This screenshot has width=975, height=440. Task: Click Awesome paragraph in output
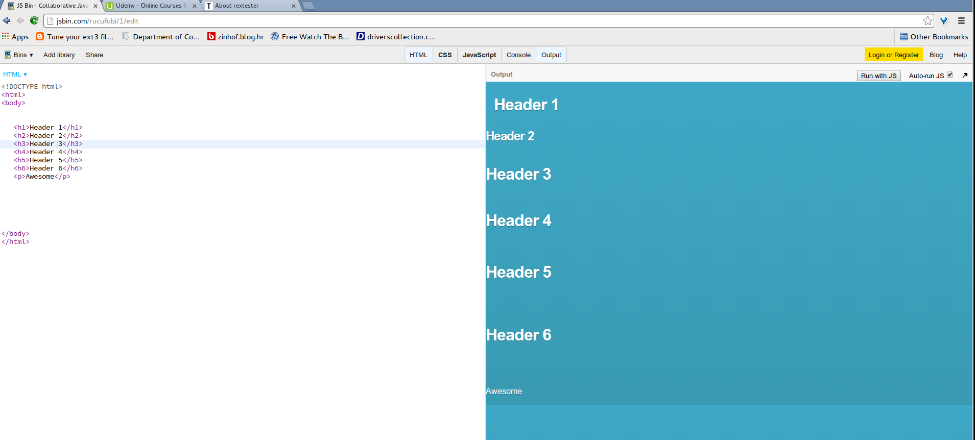click(x=504, y=391)
